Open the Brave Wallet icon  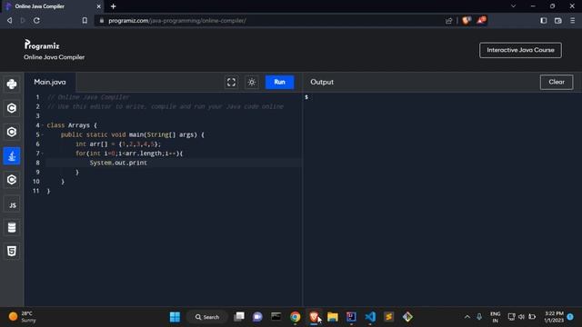pos(557,20)
